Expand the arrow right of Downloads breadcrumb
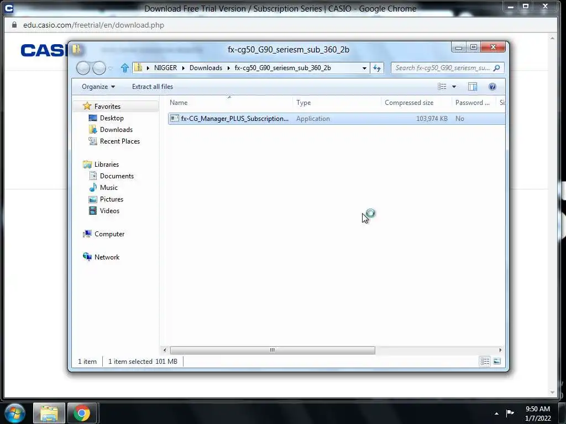 point(228,68)
